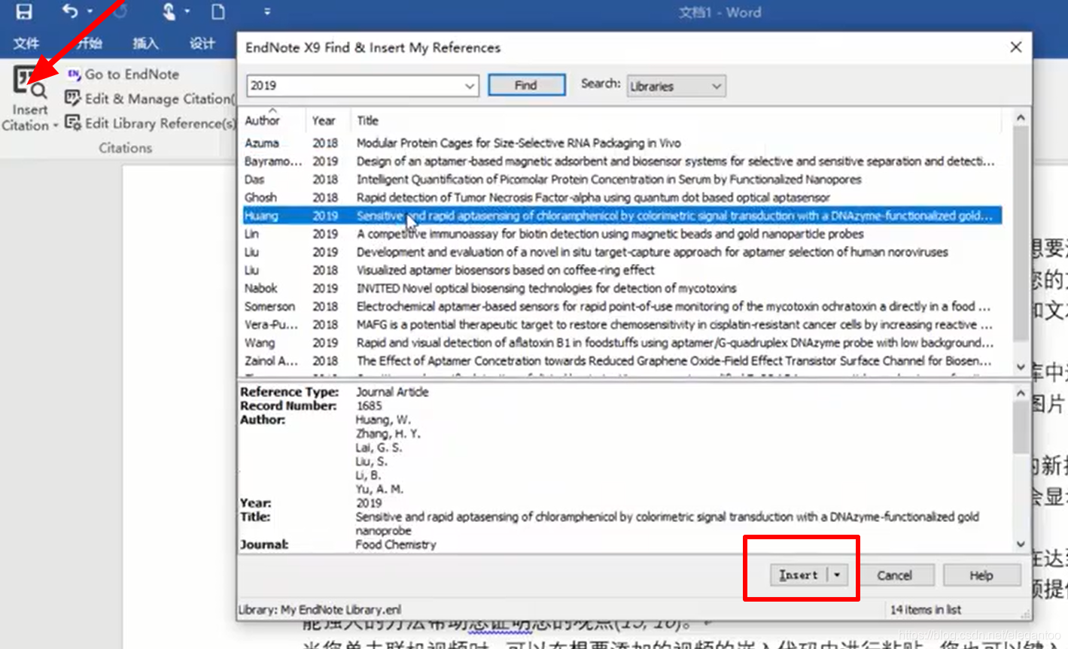Open the 文件 ribbon tab
This screenshot has height=649, width=1068.
(x=26, y=44)
